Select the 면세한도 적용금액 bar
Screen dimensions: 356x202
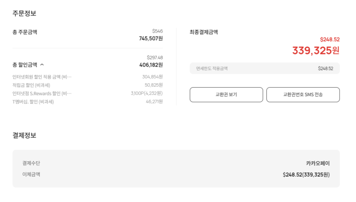[264, 68]
